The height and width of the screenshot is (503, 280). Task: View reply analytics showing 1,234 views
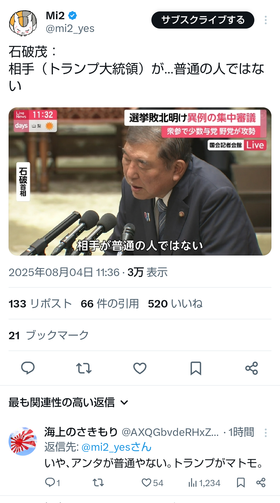[204, 483]
